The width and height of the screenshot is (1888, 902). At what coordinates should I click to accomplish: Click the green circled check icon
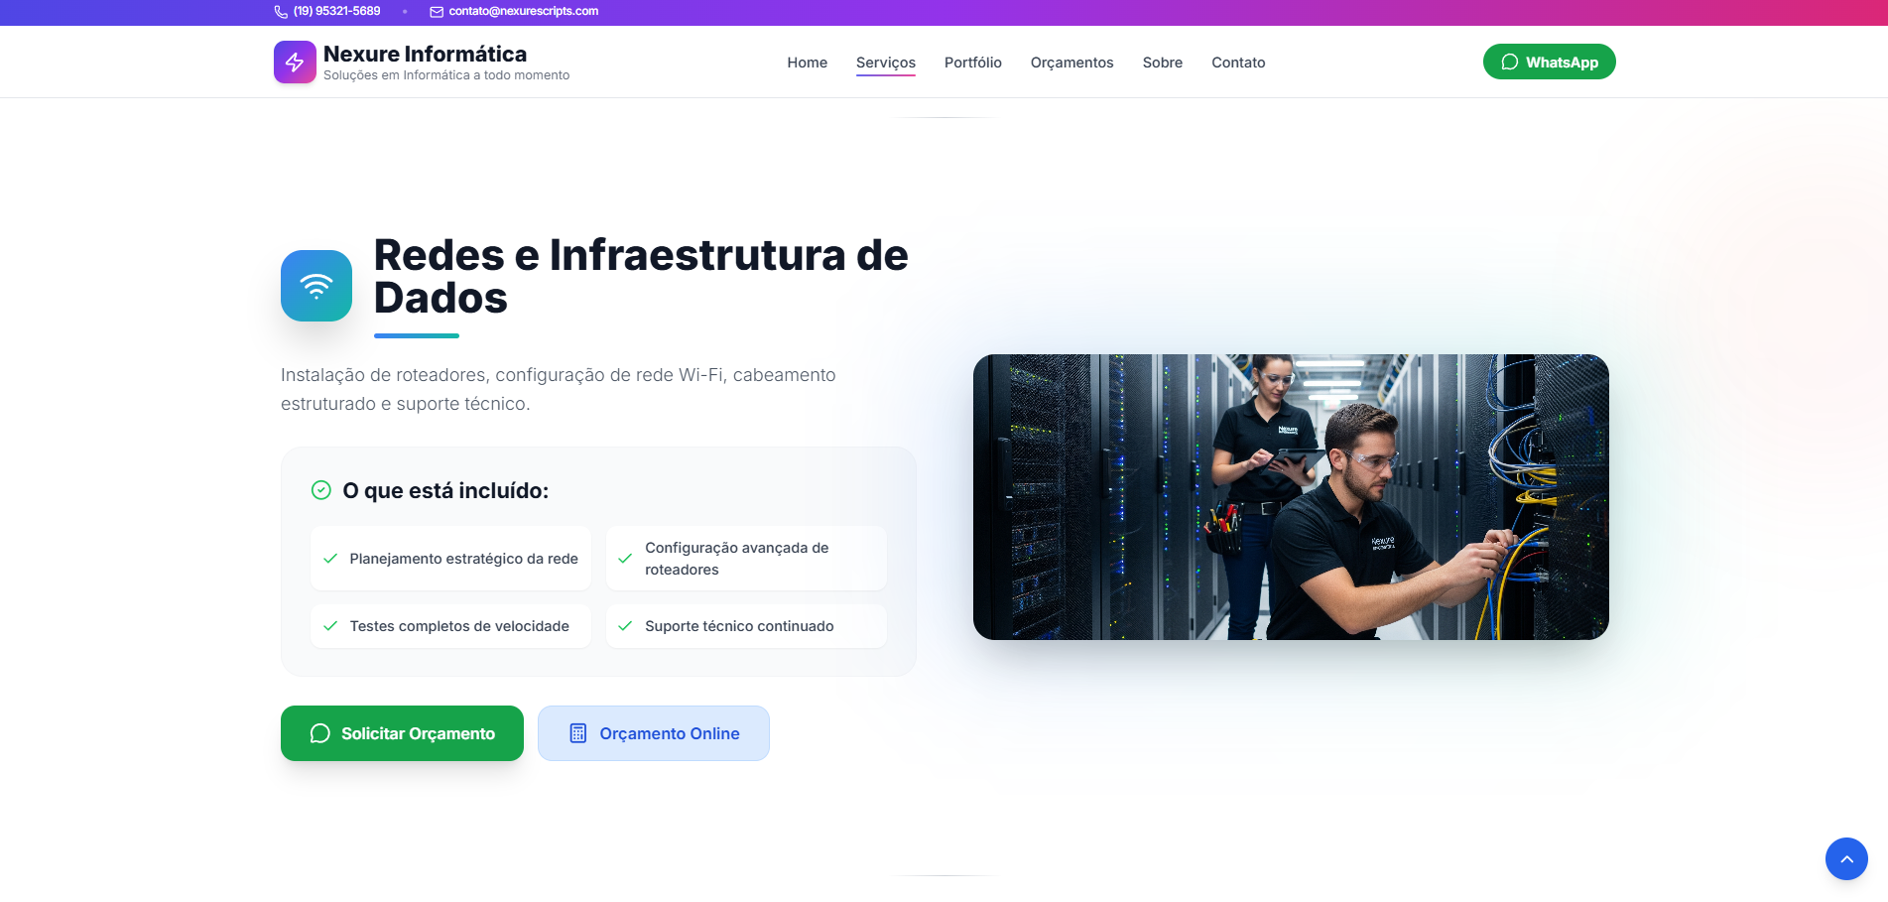tap(321, 490)
